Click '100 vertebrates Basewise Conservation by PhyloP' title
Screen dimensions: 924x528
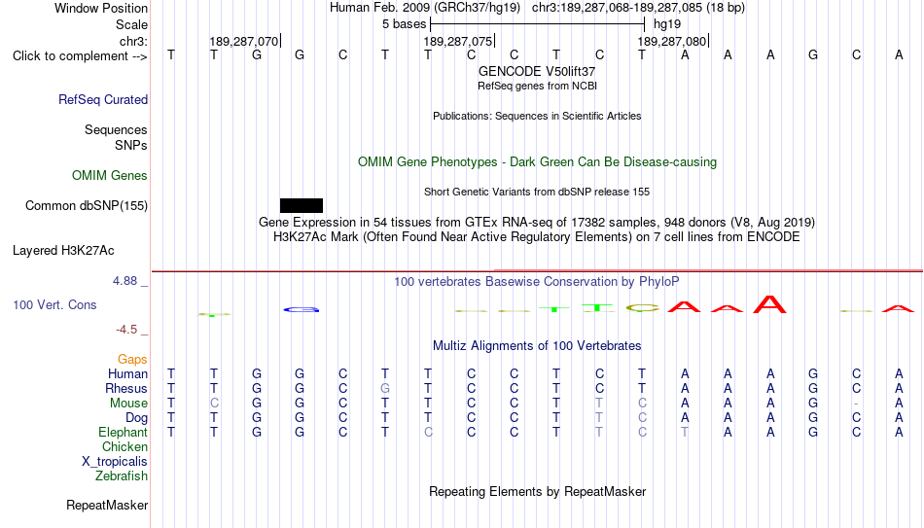coord(537,282)
